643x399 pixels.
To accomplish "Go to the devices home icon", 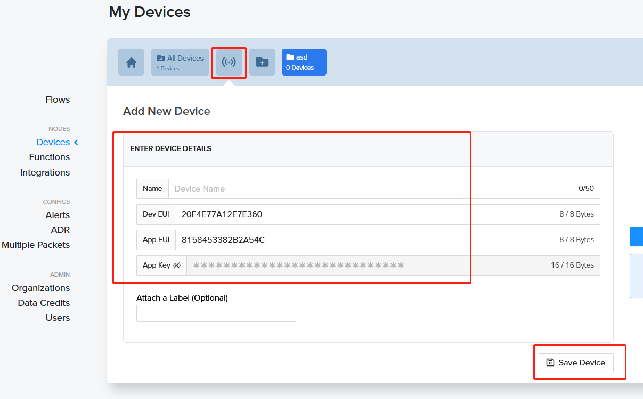I will (x=131, y=62).
